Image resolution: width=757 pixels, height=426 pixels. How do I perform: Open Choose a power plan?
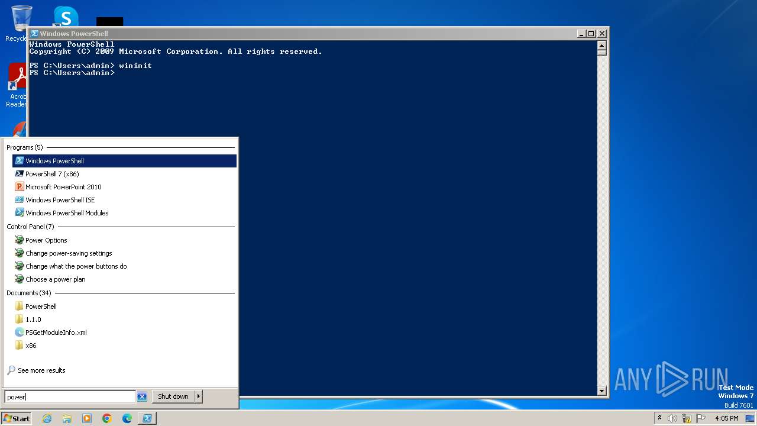click(x=124, y=279)
